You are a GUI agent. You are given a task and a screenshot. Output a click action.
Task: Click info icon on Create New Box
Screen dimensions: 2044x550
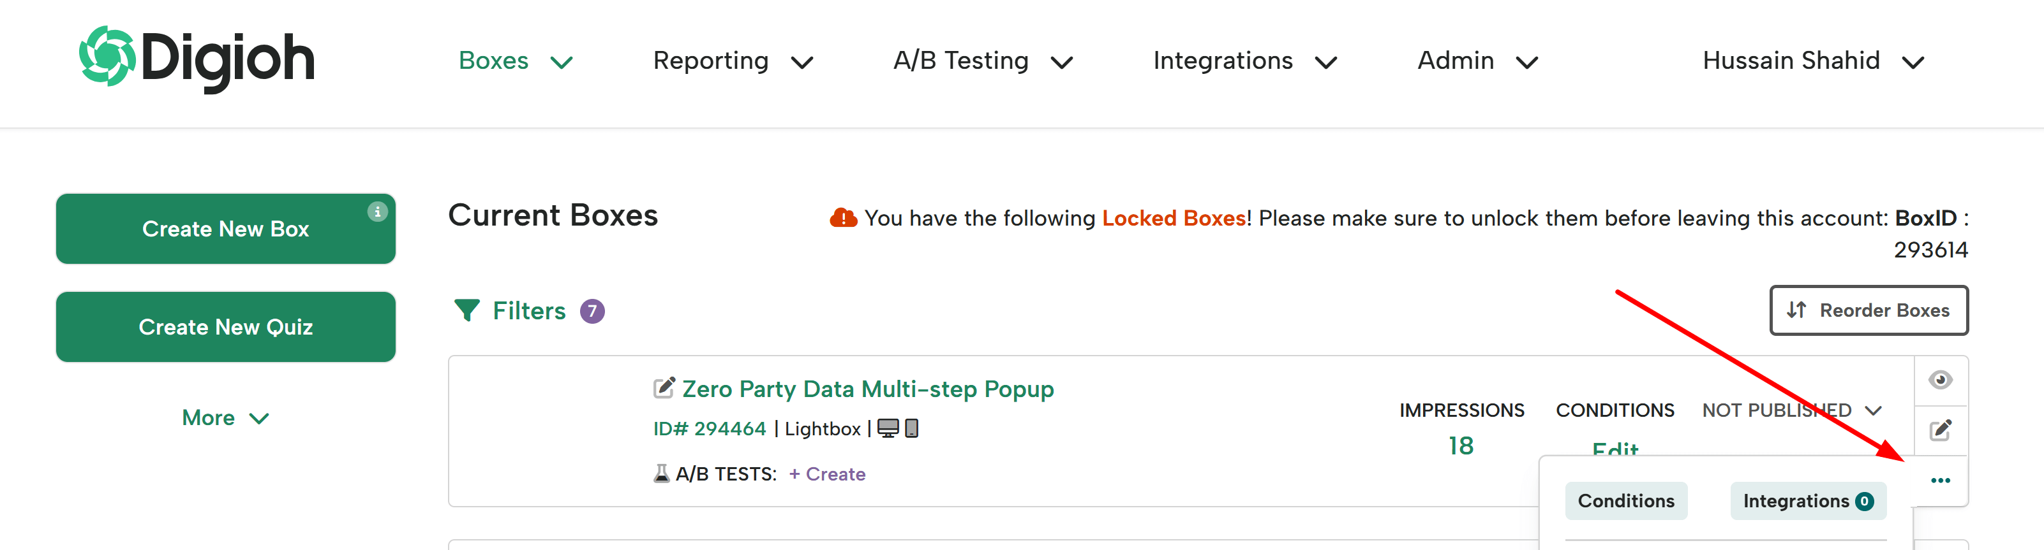(x=377, y=212)
